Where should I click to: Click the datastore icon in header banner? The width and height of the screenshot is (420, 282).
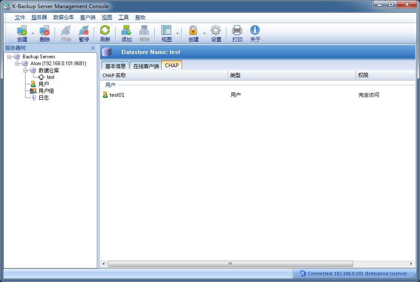(x=107, y=52)
